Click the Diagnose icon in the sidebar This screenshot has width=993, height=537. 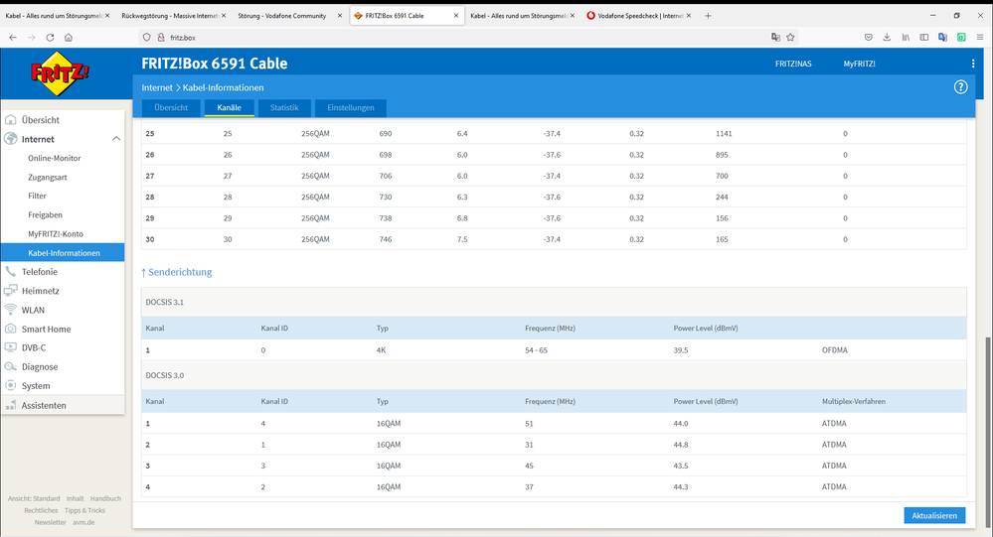tap(11, 366)
